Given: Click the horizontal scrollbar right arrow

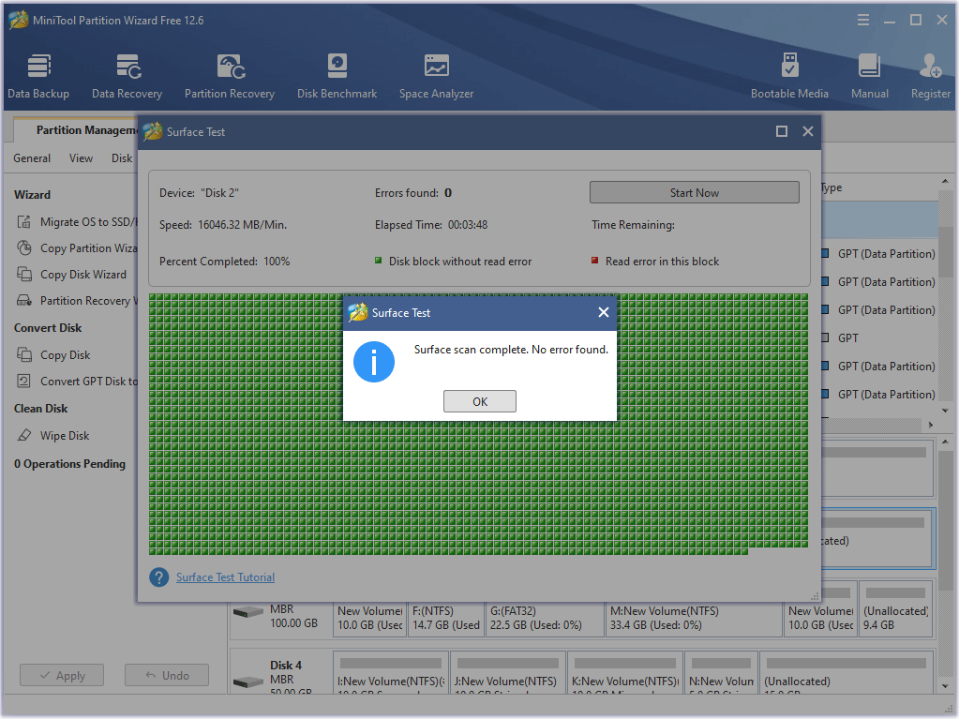Looking at the screenshot, I should pyautogui.click(x=931, y=425).
